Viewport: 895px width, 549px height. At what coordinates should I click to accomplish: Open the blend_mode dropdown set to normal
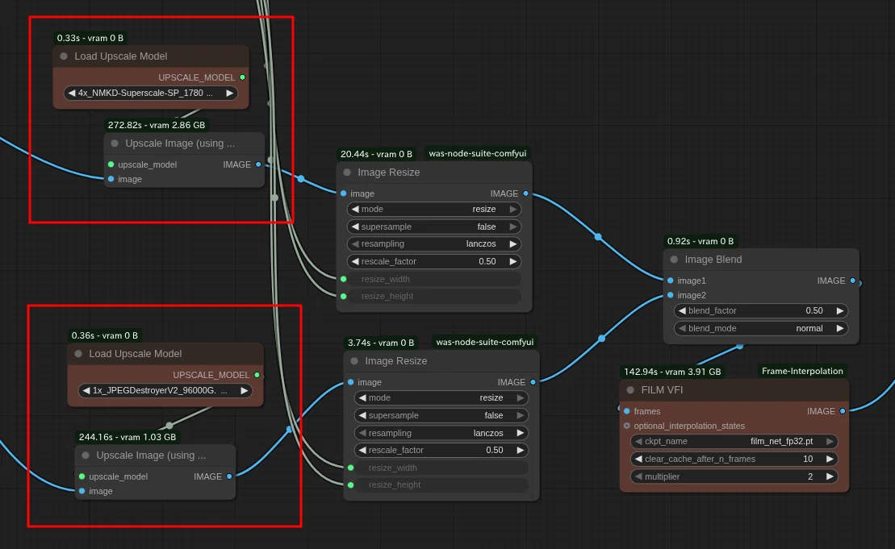[x=761, y=328]
